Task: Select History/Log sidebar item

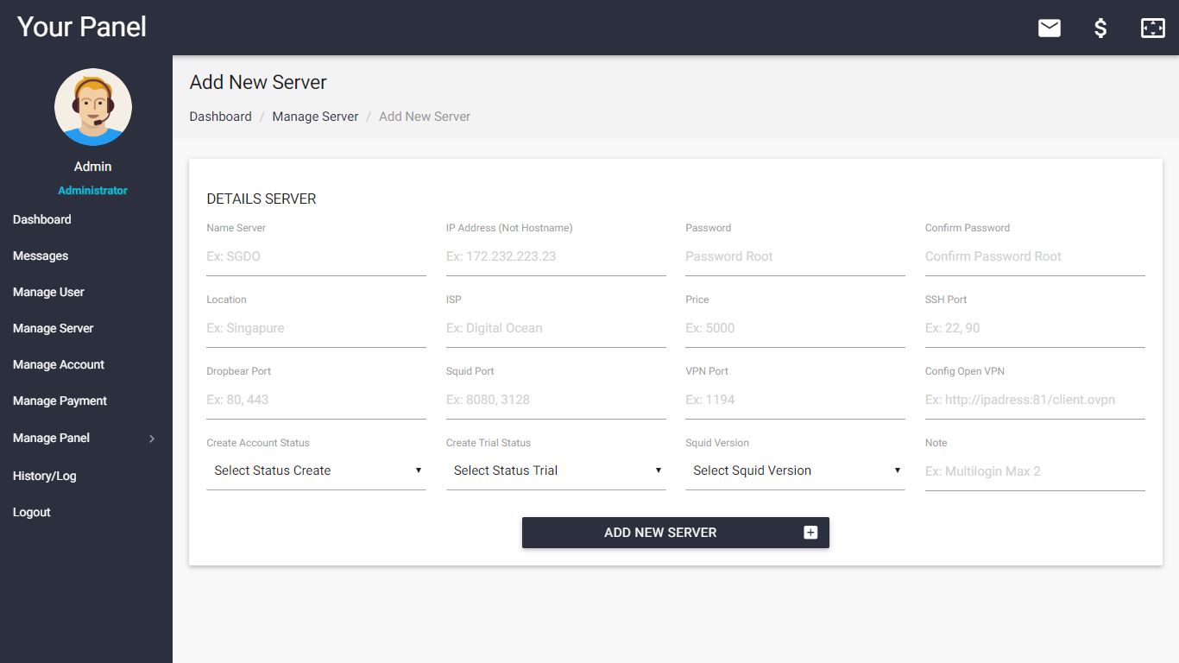Action: (44, 476)
